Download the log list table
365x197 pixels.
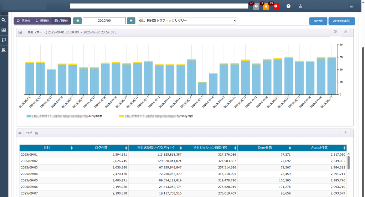coord(345,132)
